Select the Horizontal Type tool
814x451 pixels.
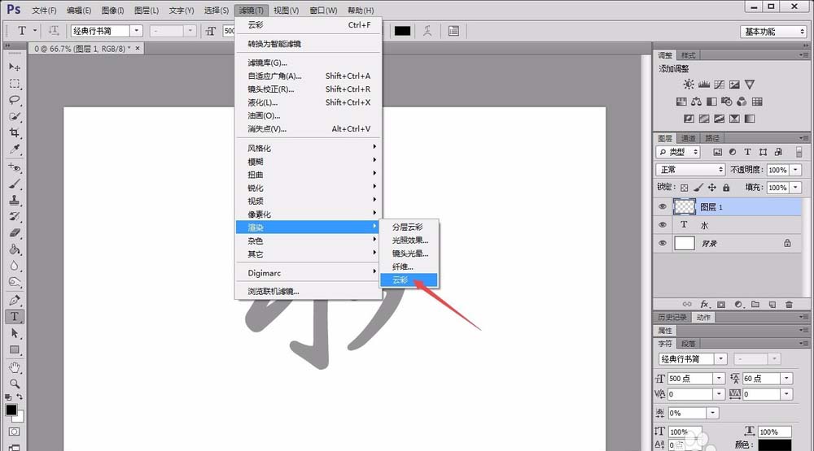(x=15, y=317)
